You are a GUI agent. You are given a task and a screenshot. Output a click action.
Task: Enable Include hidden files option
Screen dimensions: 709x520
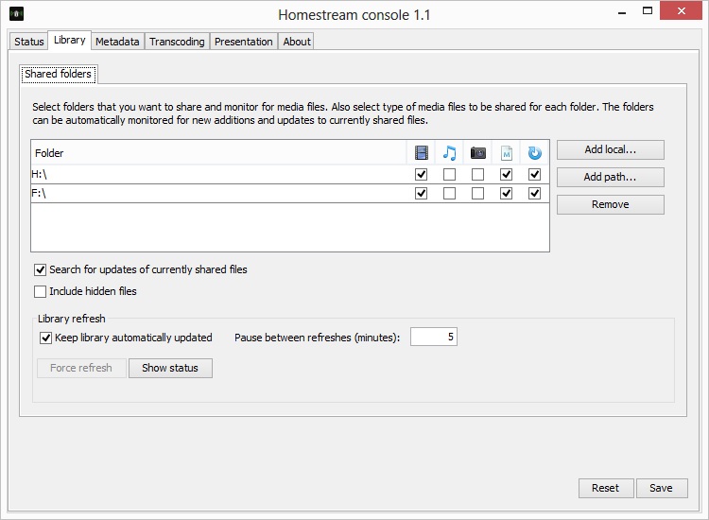coord(40,291)
